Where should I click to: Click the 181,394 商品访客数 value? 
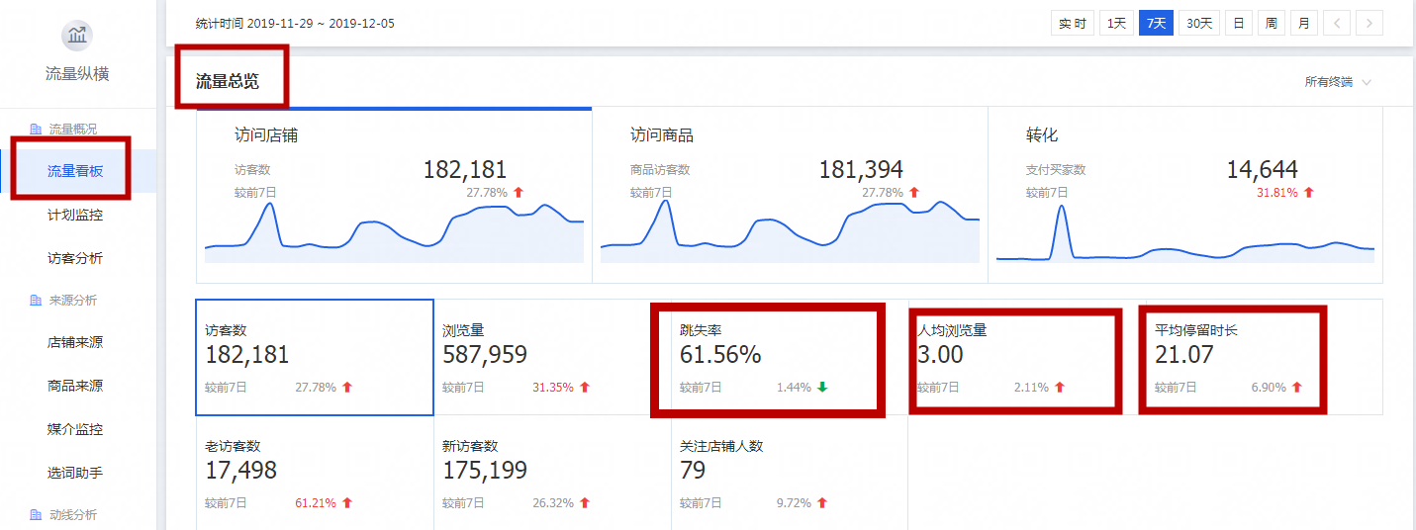(860, 170)
